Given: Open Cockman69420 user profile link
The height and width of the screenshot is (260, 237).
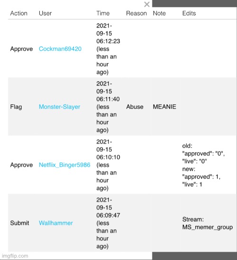Looking at the screenshot, I should (x=60, y=49).
